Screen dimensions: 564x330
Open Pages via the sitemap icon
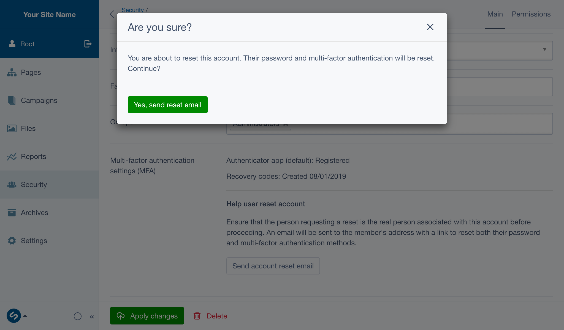click(12, 72)
